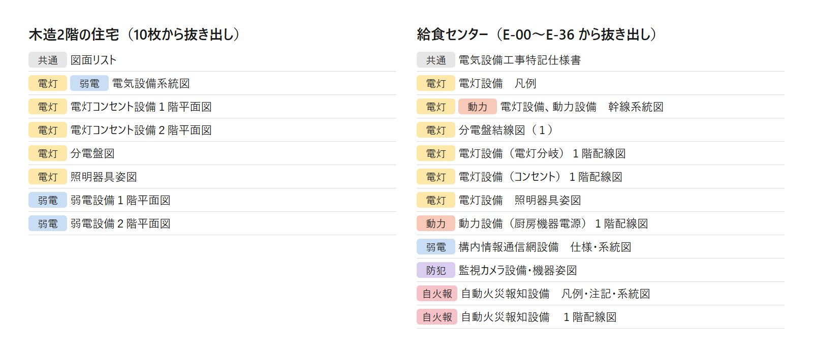The image size is (813, 353).
Task: Select the 図面リスト row text
Action: [93, 60]
